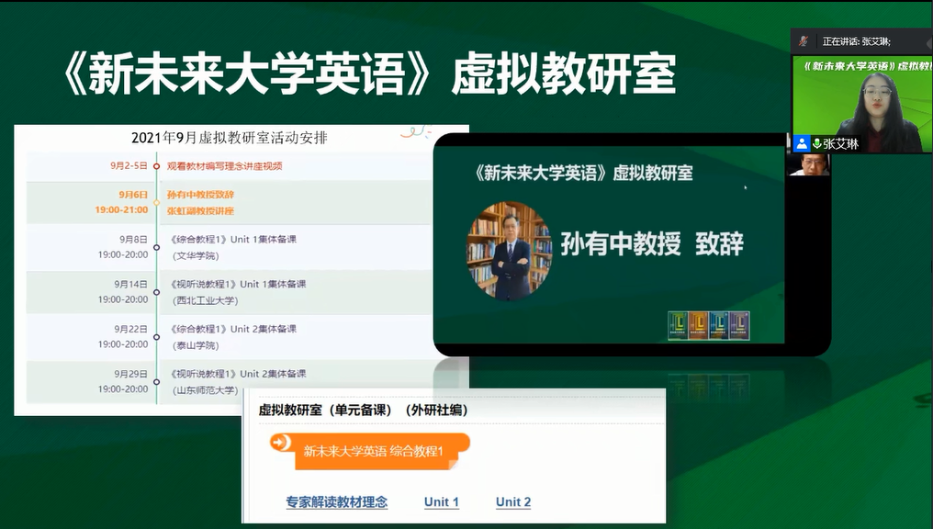933x529 pixels.
Task: Open the 专家解读教材理念 link
Action: (x=336, y=501)
